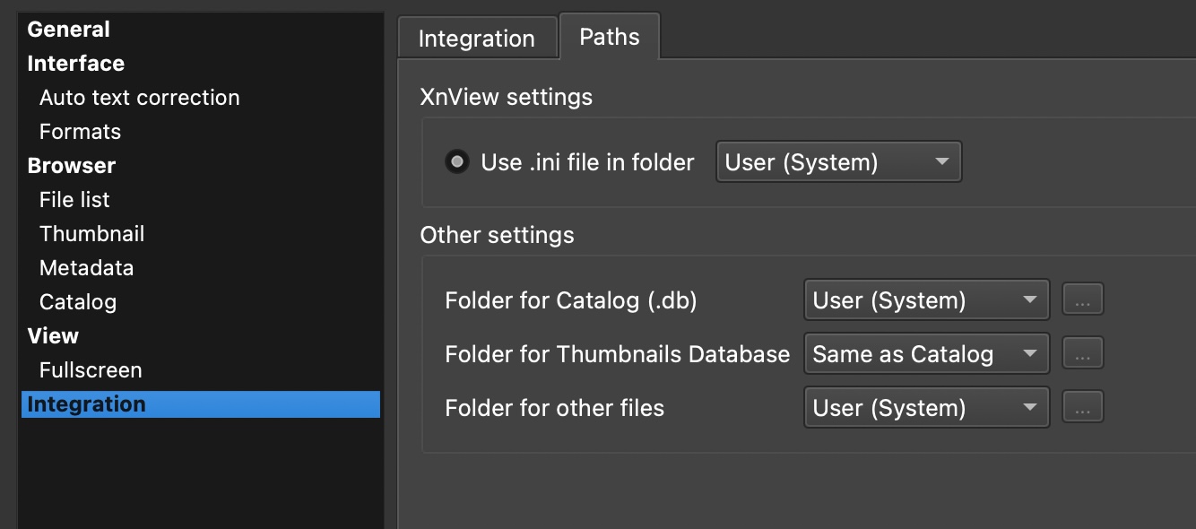Open Thumbnail settings page
This screenshot has width=1196, height=529.
91,234
